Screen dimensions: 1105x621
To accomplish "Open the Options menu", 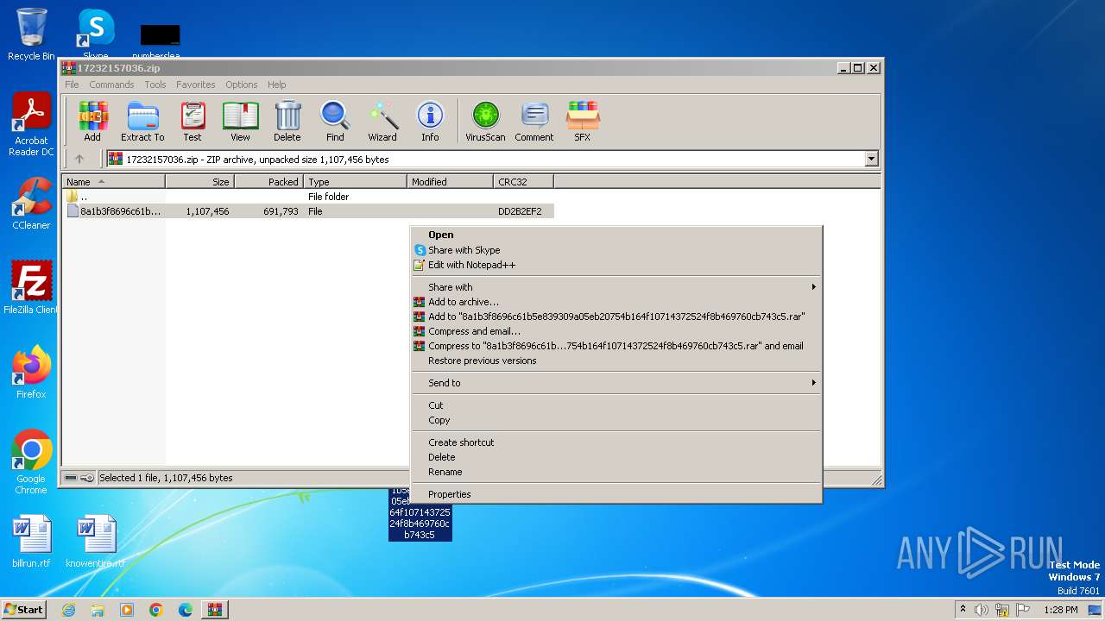I will 242,85.
